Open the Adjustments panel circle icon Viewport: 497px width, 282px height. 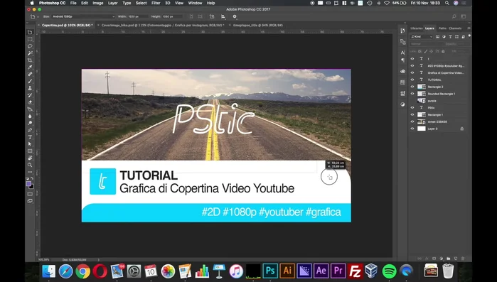[402, 104]
